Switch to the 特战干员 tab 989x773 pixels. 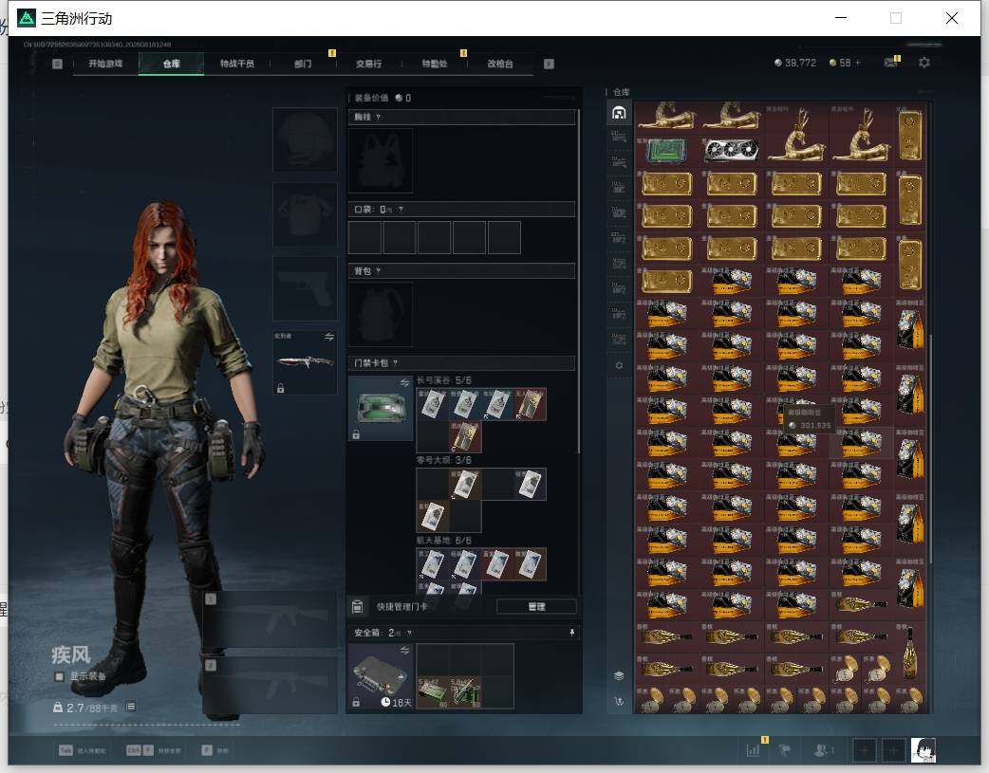pyautogui.click(x=236, y=64)
